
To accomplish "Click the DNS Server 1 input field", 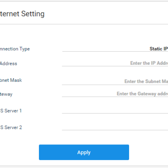I will click(115, 110).
